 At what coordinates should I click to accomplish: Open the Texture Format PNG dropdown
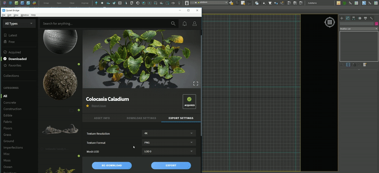[x=169, y=142]
